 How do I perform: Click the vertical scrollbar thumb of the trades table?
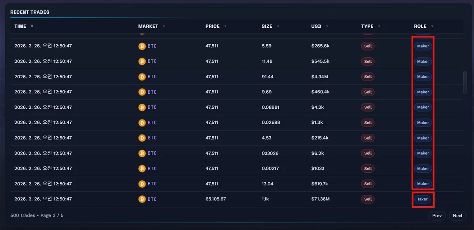[x=465, y=83]
